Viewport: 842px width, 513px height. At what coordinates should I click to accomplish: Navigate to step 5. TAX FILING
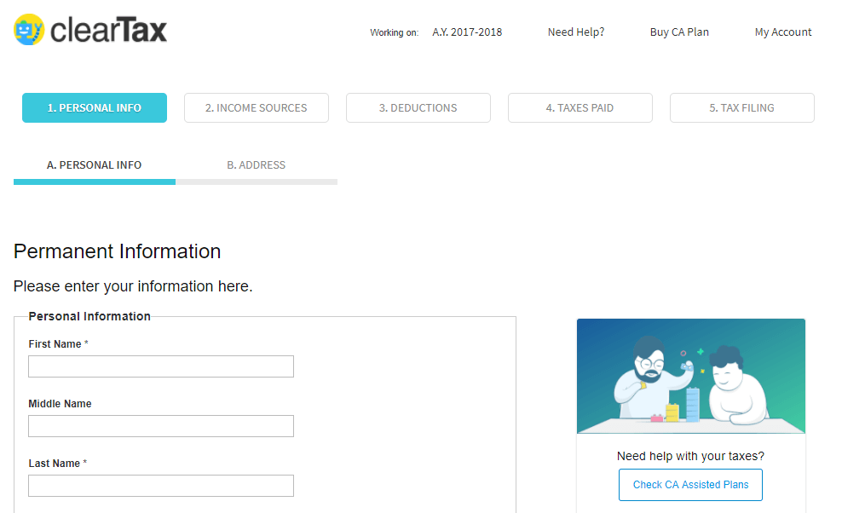(741, 108)
